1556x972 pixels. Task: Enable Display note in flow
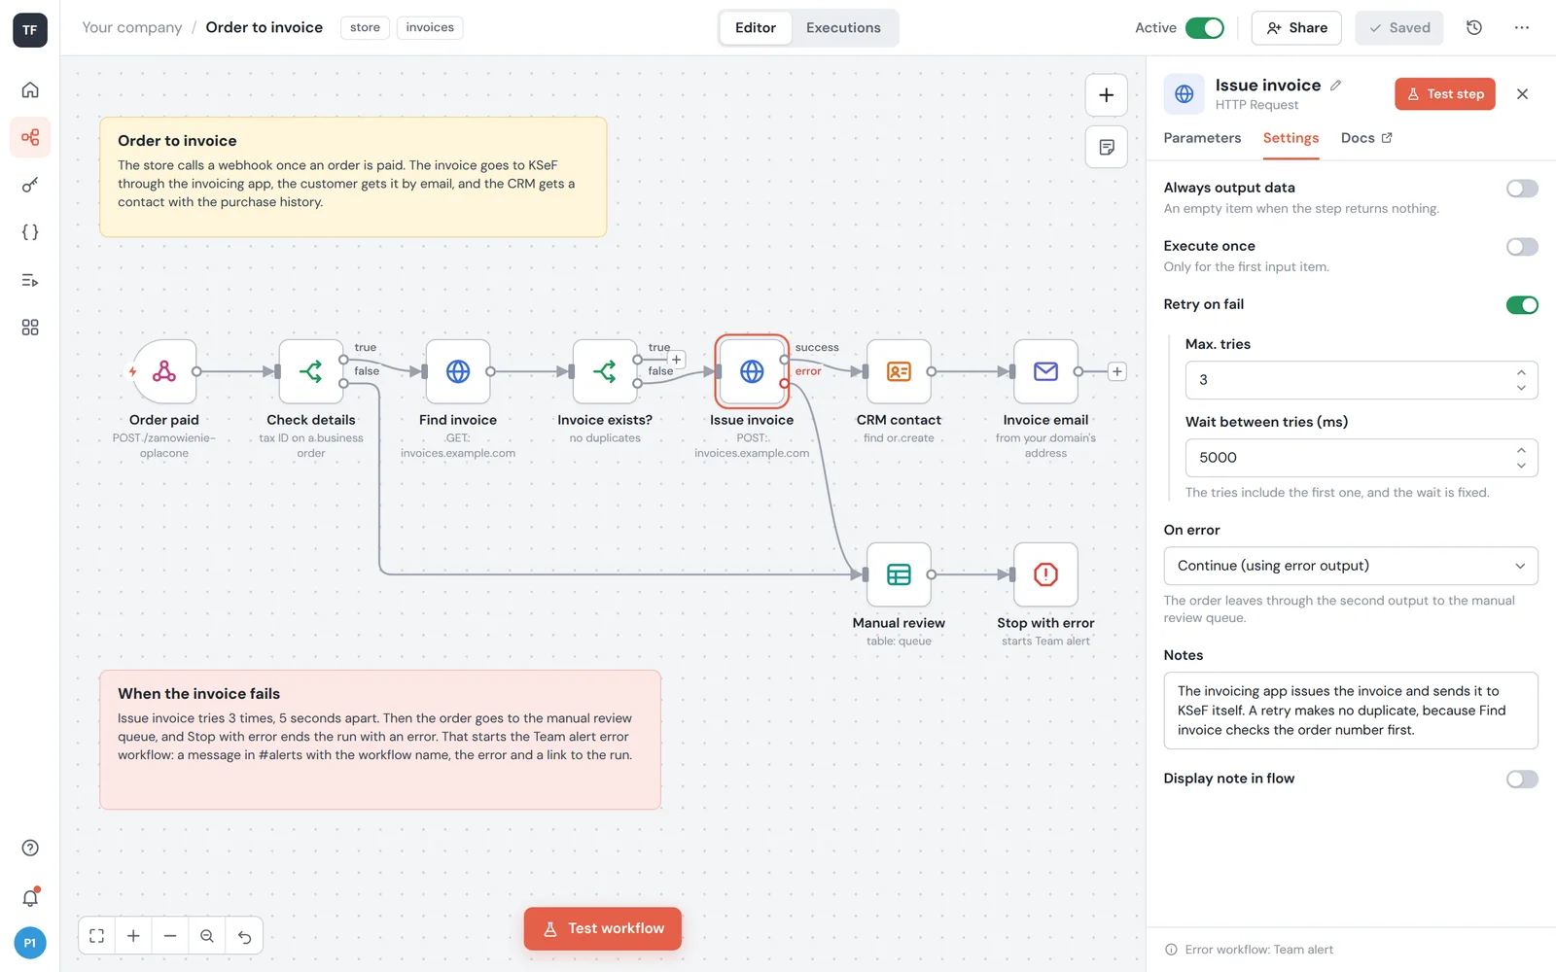1522,780
